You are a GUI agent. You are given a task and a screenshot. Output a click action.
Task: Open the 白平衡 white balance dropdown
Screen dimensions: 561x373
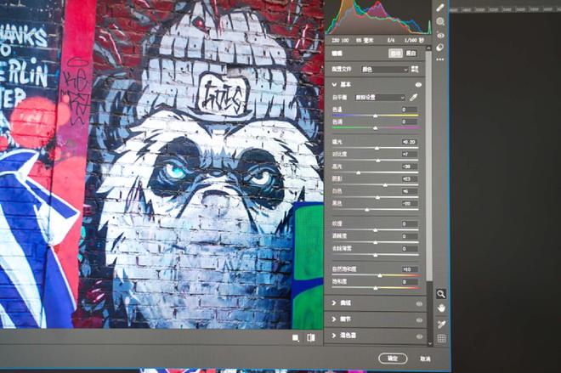click(380, 97)
